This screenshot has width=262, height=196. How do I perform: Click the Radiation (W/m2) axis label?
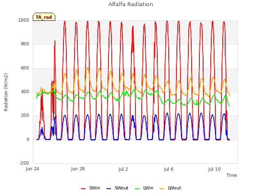point(6,92)
